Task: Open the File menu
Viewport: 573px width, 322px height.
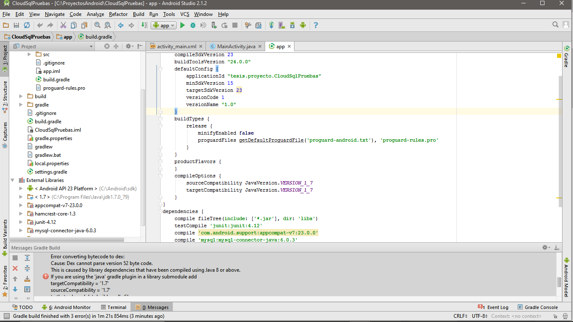Action: pos(6,14)
